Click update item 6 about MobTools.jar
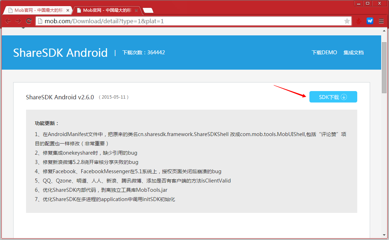389x240 pixels. (x=101, y=190)
